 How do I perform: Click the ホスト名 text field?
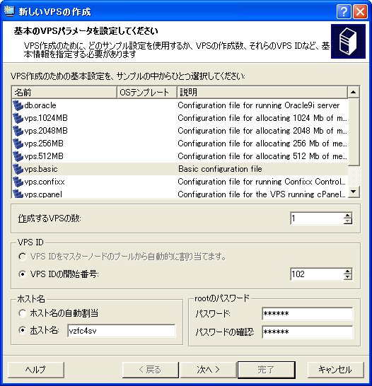tap(122, 331)
